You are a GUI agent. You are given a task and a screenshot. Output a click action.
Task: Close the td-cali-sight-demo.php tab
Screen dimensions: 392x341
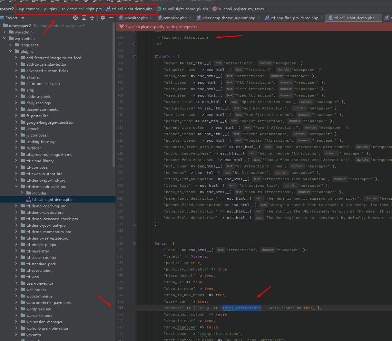(378, 18)
